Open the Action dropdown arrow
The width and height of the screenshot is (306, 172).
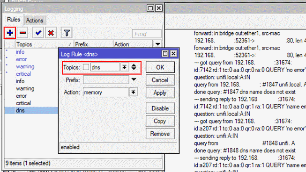pos(134,92)
